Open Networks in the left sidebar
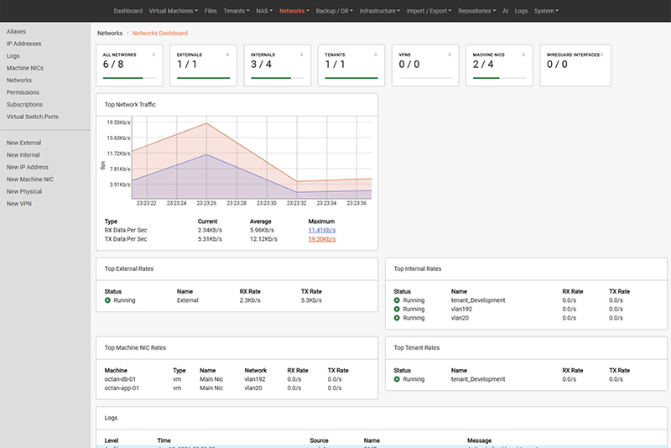This screenshot has width=671, height=448. 18,81
